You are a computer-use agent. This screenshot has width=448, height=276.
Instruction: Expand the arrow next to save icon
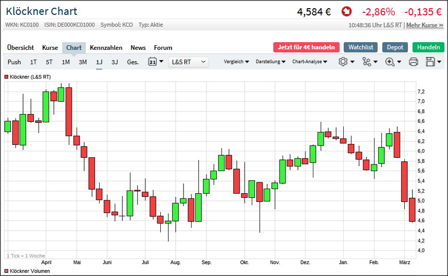[439, 62]
